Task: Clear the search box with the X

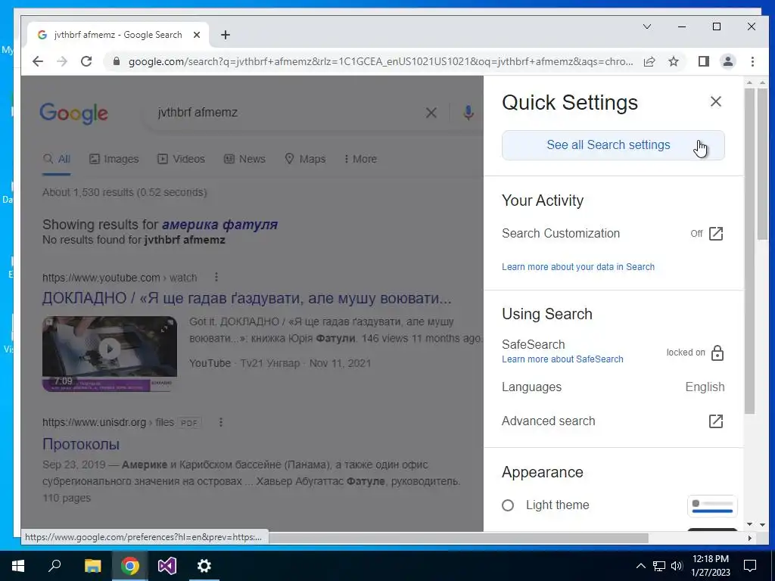Action: (x=431, y=113)
